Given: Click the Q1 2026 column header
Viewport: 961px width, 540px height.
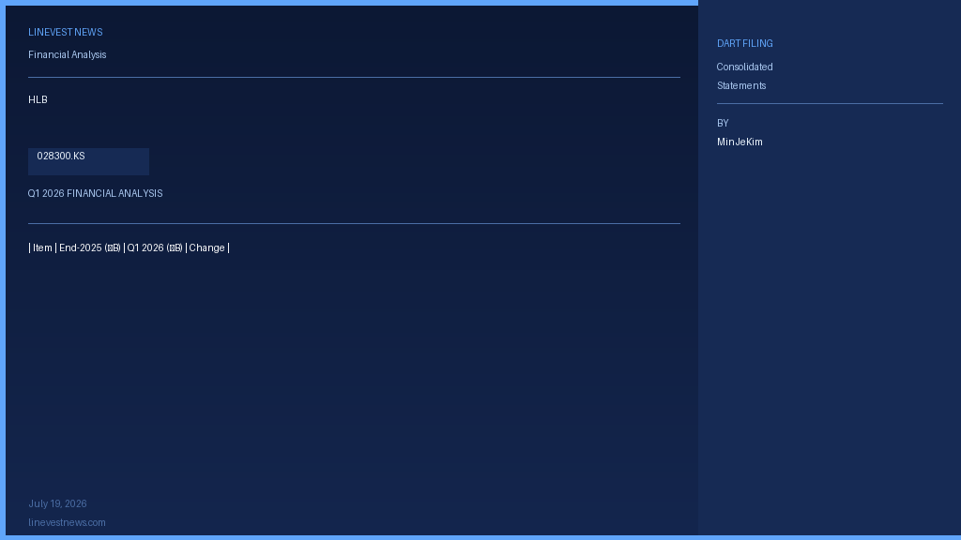Looking at the screenshot, I should (x=155, y=247).
